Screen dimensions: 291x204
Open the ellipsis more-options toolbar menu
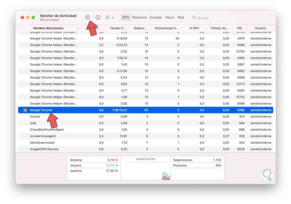tap(110, 17)
